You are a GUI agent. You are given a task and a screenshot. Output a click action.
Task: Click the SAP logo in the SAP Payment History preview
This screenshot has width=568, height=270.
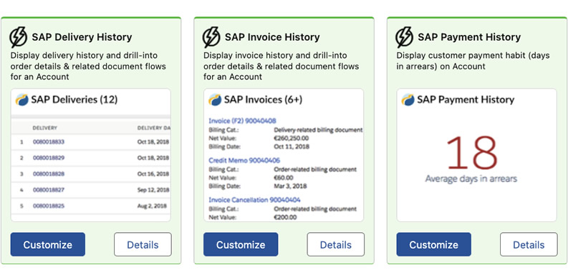tap(408, 100)
